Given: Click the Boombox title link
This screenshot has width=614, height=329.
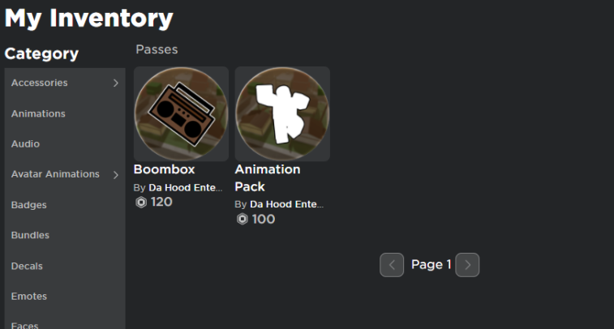Looking at the screenshot, I should click(164, 169).
